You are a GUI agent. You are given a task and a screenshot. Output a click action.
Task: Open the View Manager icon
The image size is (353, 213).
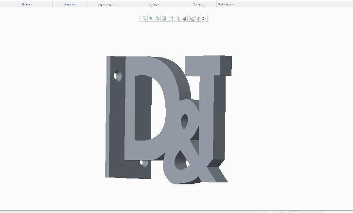(x=184, y=18)
